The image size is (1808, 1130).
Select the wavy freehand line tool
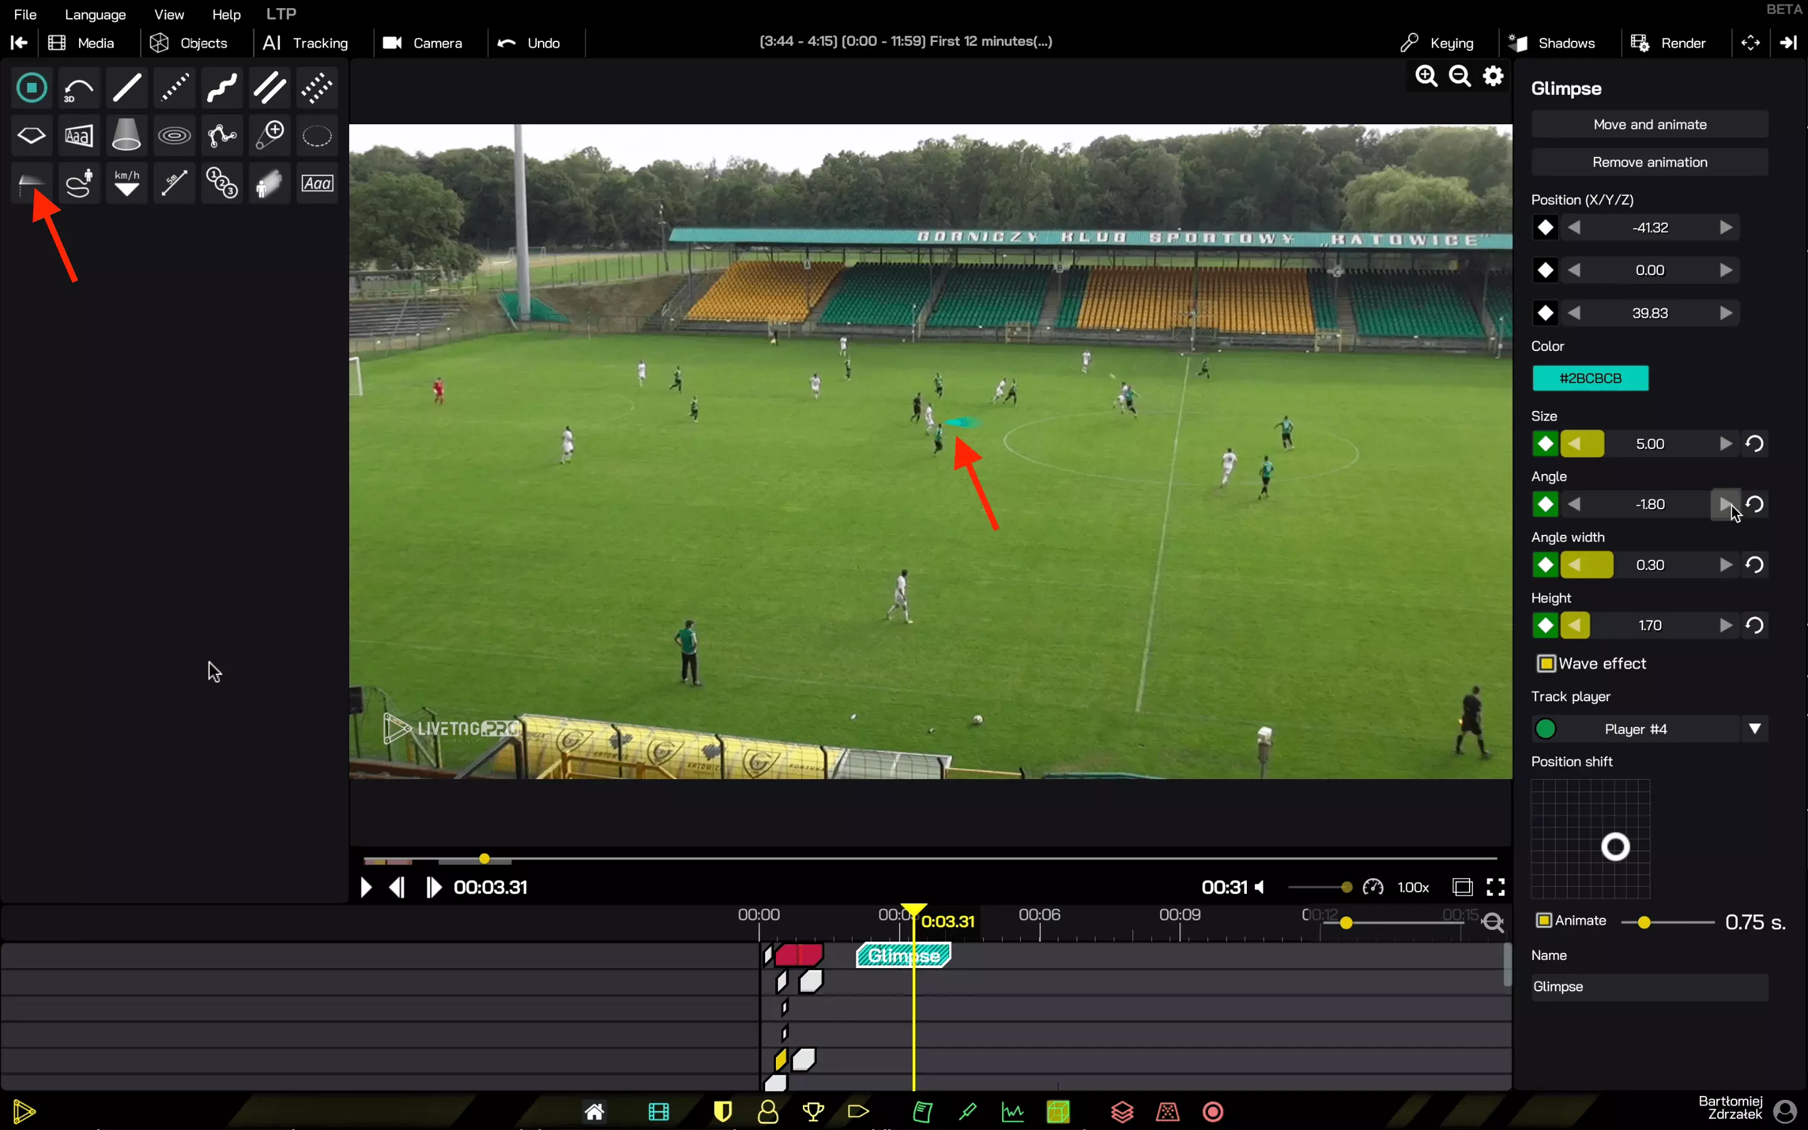222,89
